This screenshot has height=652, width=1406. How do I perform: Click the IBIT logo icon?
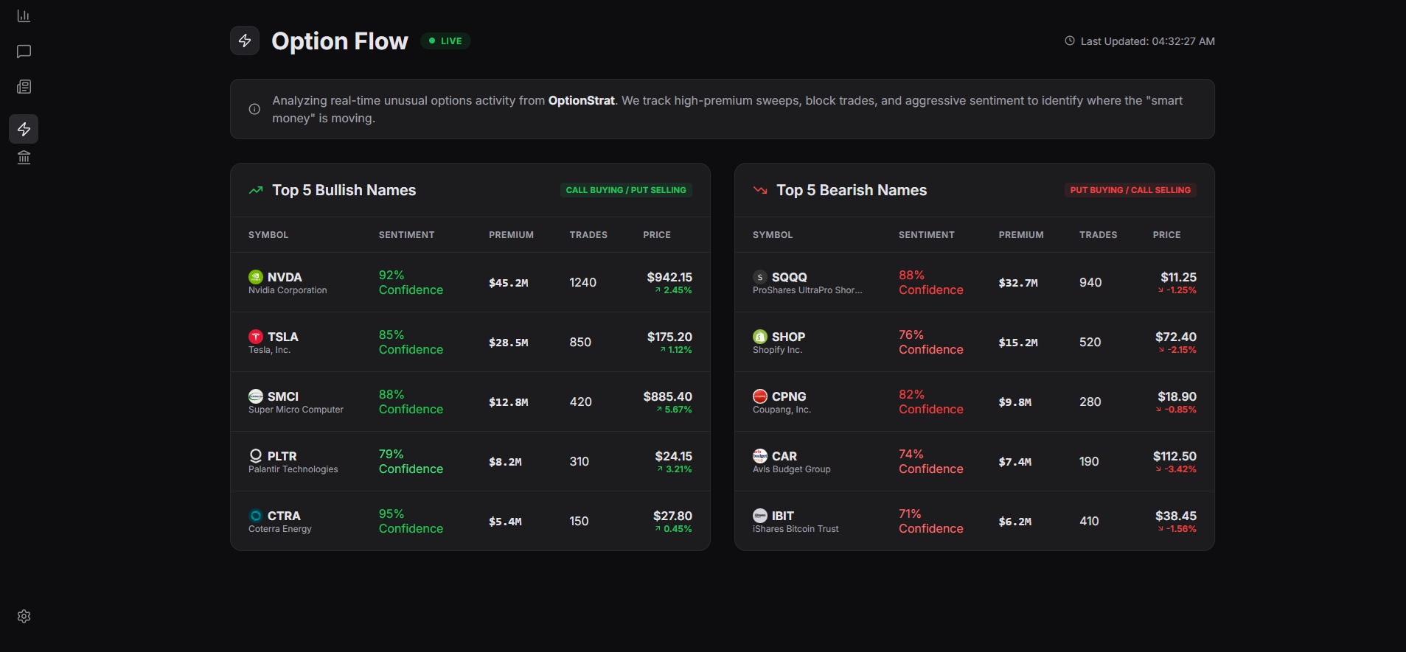click(x=760, y=516)
